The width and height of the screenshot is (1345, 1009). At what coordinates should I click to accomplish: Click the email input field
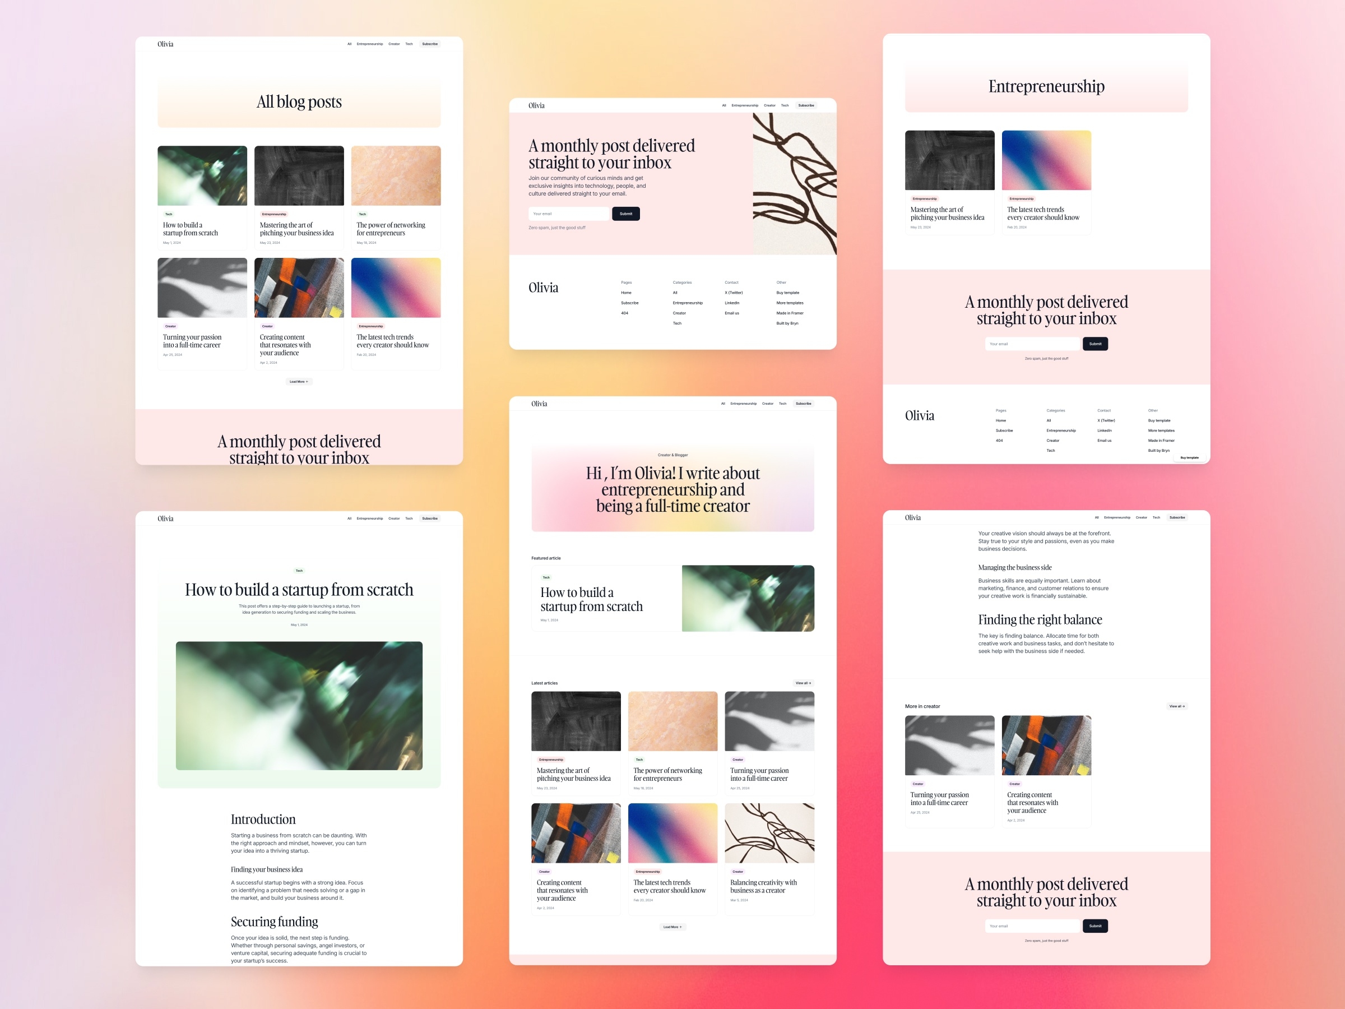coord(569,213)
